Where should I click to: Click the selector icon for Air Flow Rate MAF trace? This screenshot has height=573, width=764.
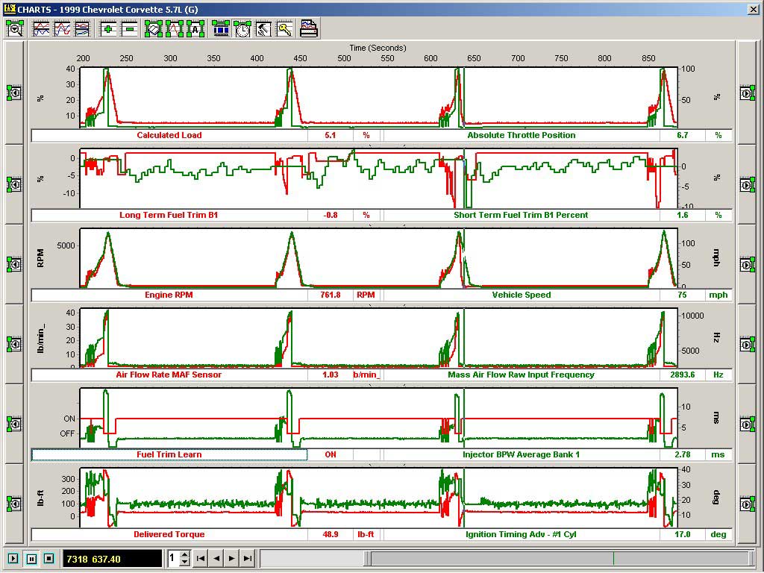14,345
